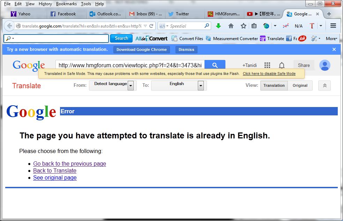Open the Measurement Converter tool
Viewport: 343px width, 221px height.
click(x=232, y=38)
